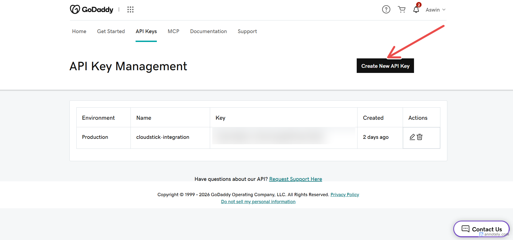The width and height of the screenshot is (513, 240).
Task: Go to the Home tab
Action: coord(79,31)
